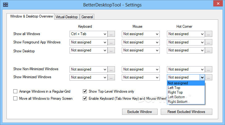Image resolution: width=225 pixels, height=125 pixels.
Task: Click keyboard ellipsis button for Show Desktop
Action: point(111,50)
